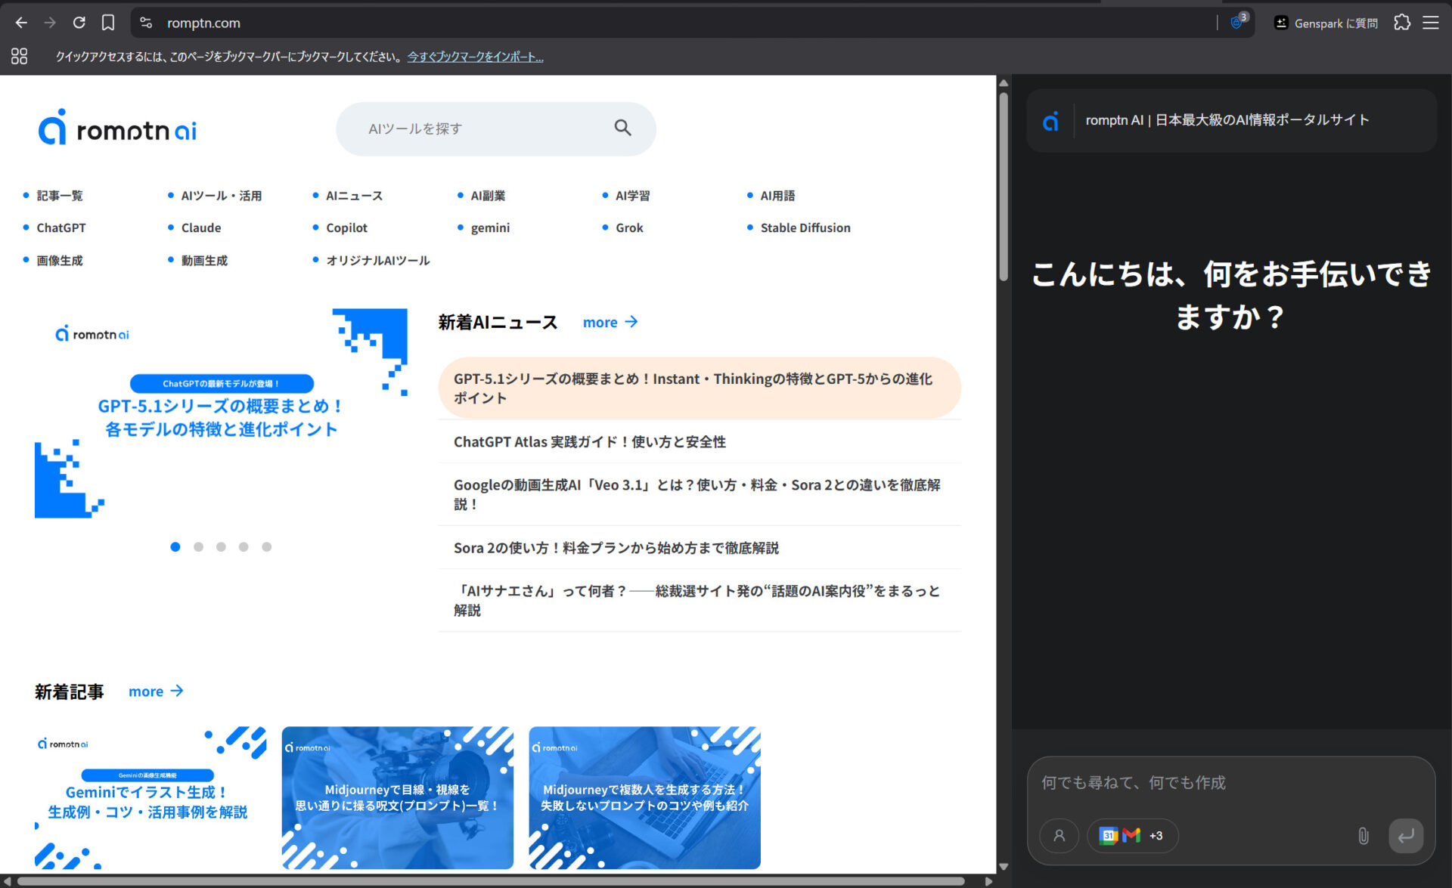Image resolution: width=1452 pixels, height=888 pixels.
Task: Open the ChatGPT menu item
Action: pyautogui.click(x=60, y=227)
